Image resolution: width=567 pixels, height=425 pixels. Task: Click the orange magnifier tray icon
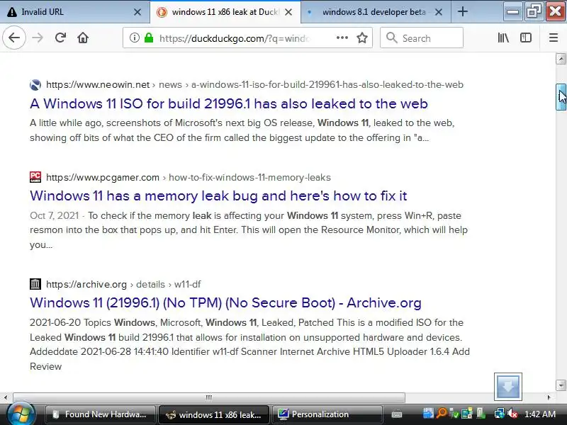click(441, 413)
